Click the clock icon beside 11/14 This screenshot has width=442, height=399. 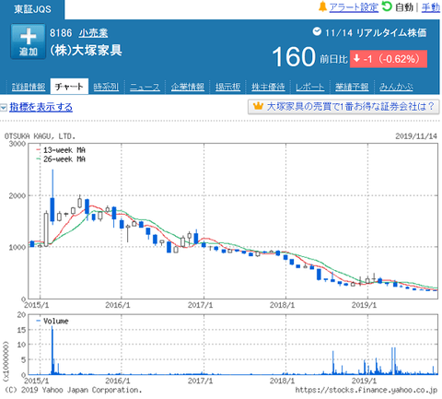pos(317,31)
